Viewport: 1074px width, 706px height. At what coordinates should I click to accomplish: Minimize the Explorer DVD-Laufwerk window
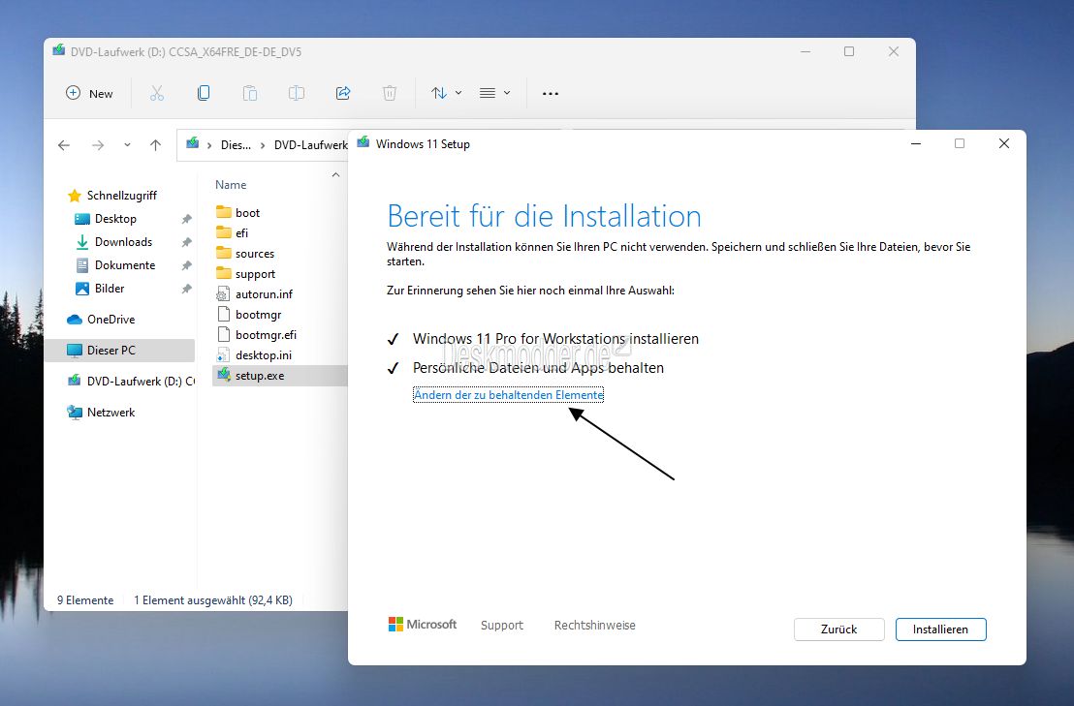805,52
